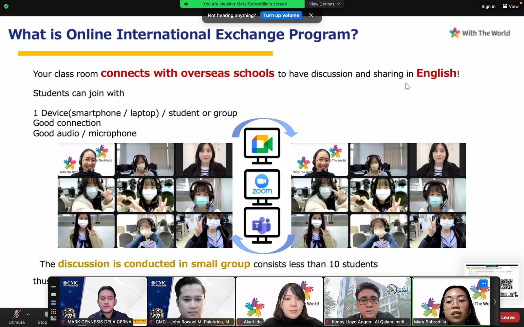Open the blue more options on Mary Sobredilla's video
Viewport: 524px width, 327px height.
point(484,284)
